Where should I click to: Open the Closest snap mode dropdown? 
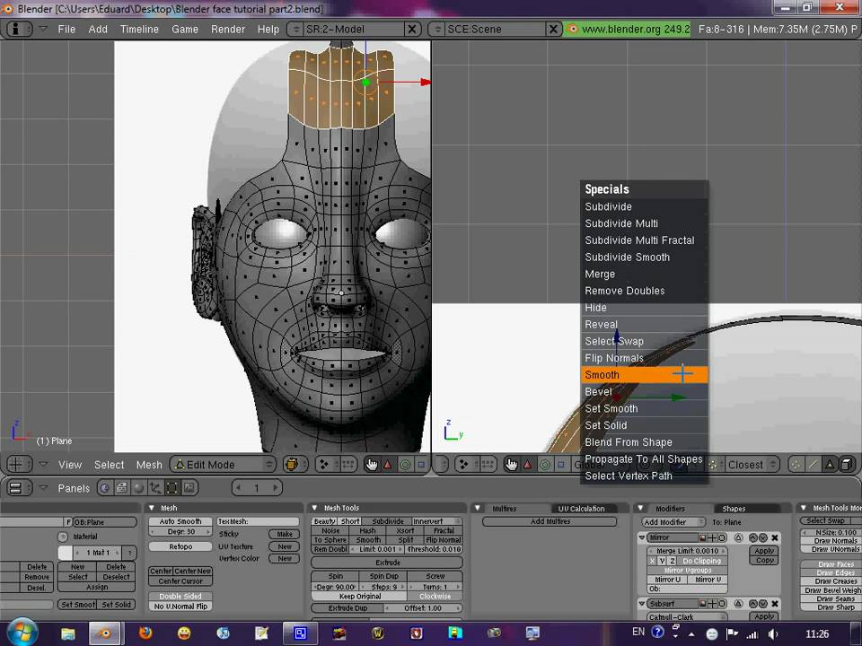752,465
